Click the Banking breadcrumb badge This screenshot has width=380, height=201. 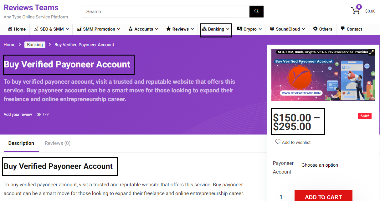[x=35, y=45]
